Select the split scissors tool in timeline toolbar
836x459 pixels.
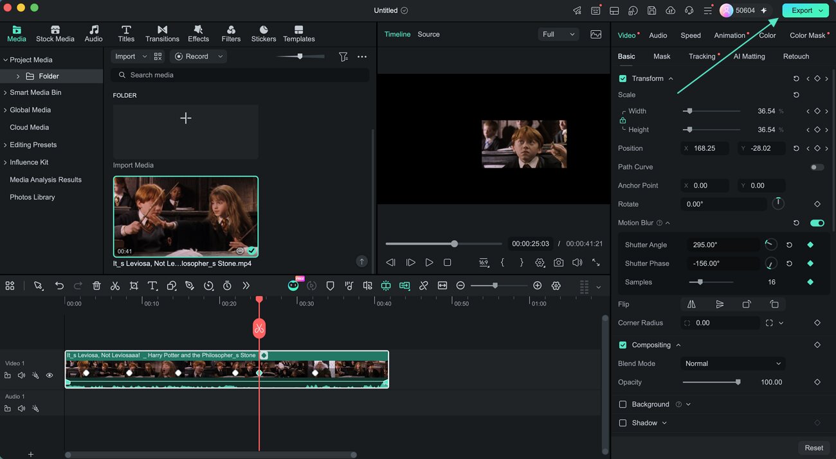(x=115, y=286)
